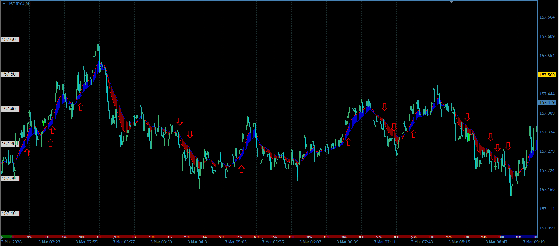Select the 157.10 white price label
This screenshot has width=559, height=246.
click(x=10, y=213)
